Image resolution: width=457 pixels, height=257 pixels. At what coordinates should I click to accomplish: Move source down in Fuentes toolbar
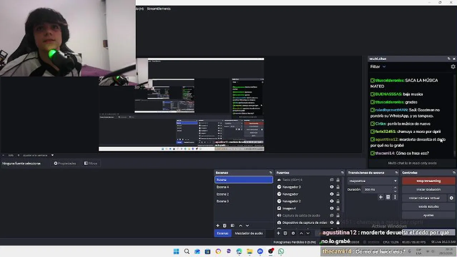tap(308, 233)
